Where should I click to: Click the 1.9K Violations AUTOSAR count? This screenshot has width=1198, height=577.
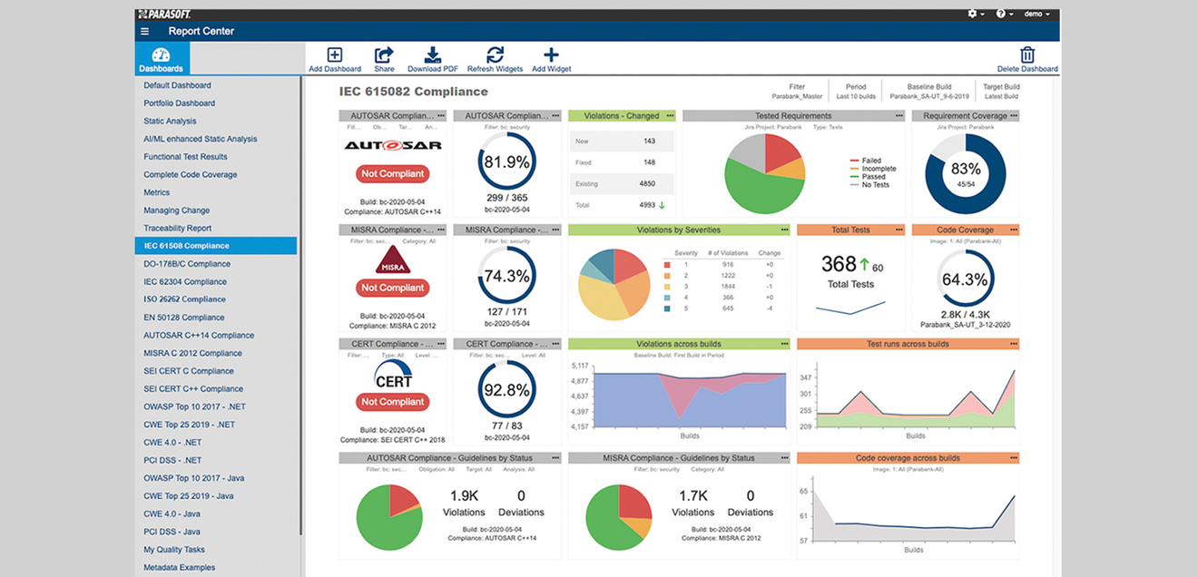pos(464,504)
